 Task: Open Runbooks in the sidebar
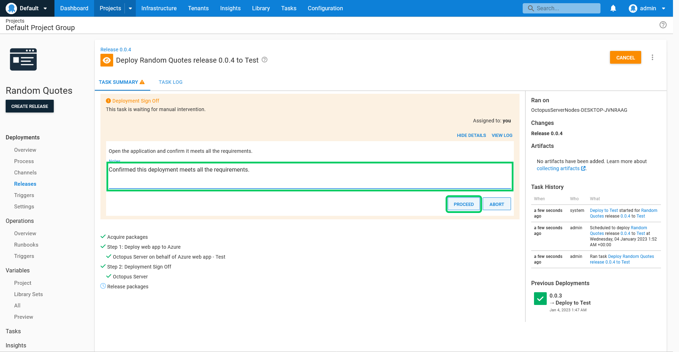tap(26, 245)
